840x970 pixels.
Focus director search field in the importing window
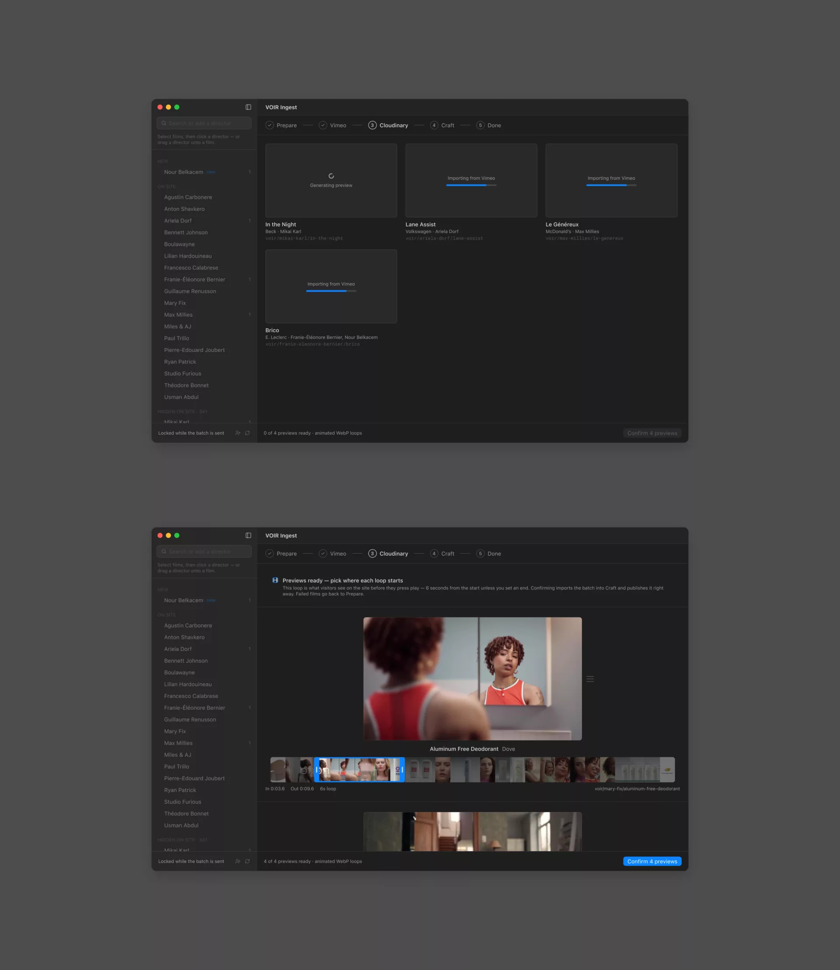pos(204,123)
